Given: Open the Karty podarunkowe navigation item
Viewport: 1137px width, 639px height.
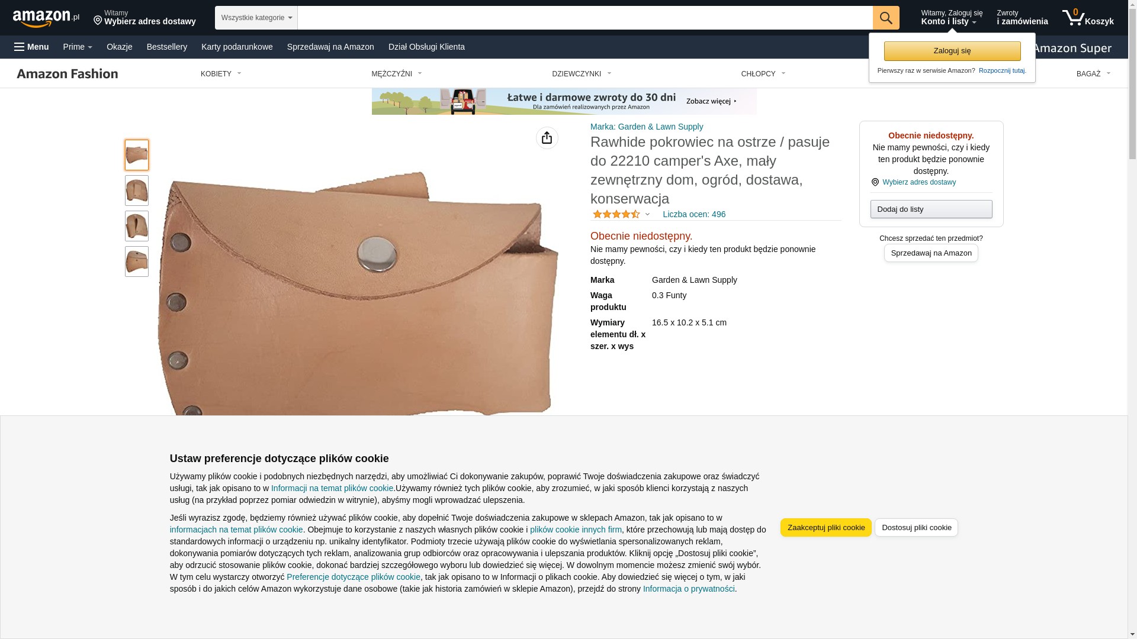Looking at the screenshot, I should pos(237,47).
